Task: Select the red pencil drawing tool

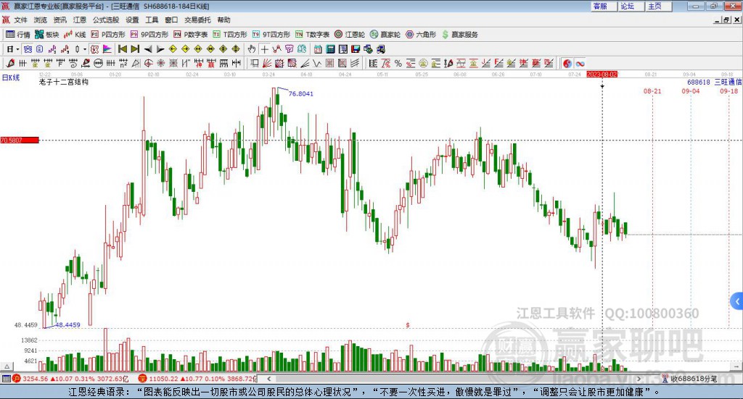Action: pyautogui.click(x=10, y=63)
